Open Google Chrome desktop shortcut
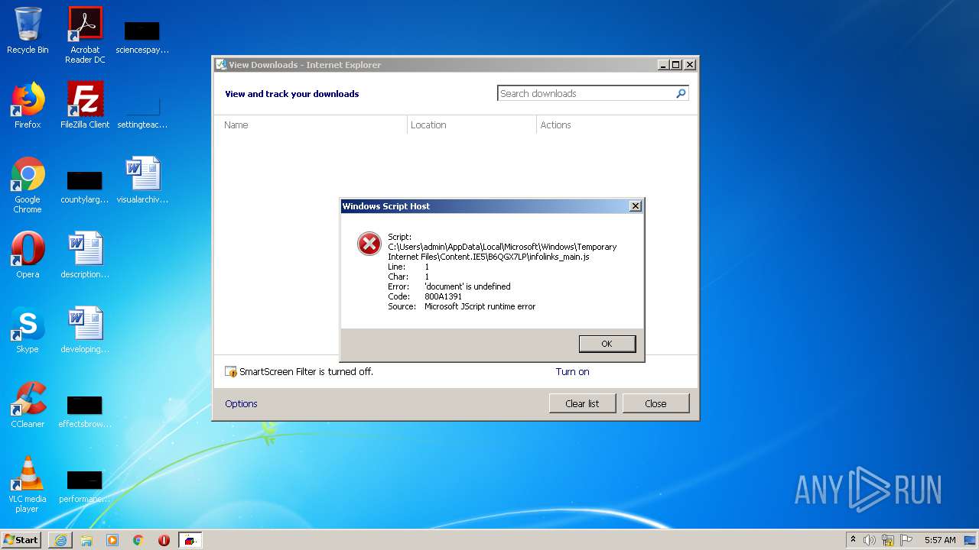The width and height of the screenshot is (979, 550). point(28,185)
